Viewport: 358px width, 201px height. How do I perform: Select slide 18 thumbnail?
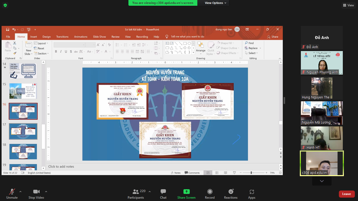[x=23, y=152]
